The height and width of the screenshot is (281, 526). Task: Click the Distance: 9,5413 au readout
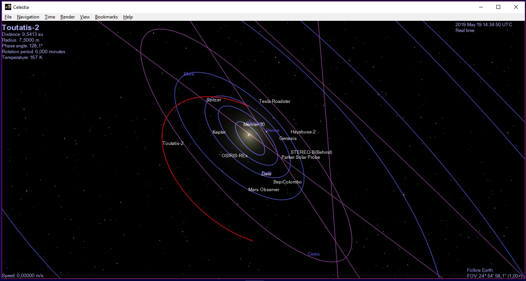click(x=22, y=34)
